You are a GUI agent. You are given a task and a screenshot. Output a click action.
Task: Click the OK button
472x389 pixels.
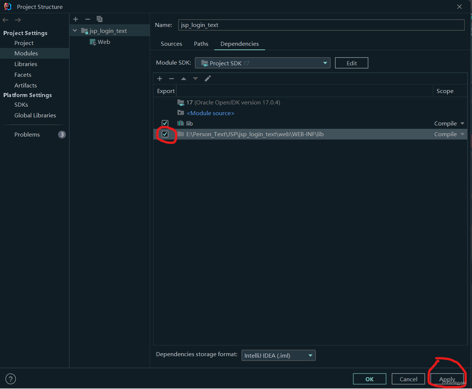pos(369,379)
